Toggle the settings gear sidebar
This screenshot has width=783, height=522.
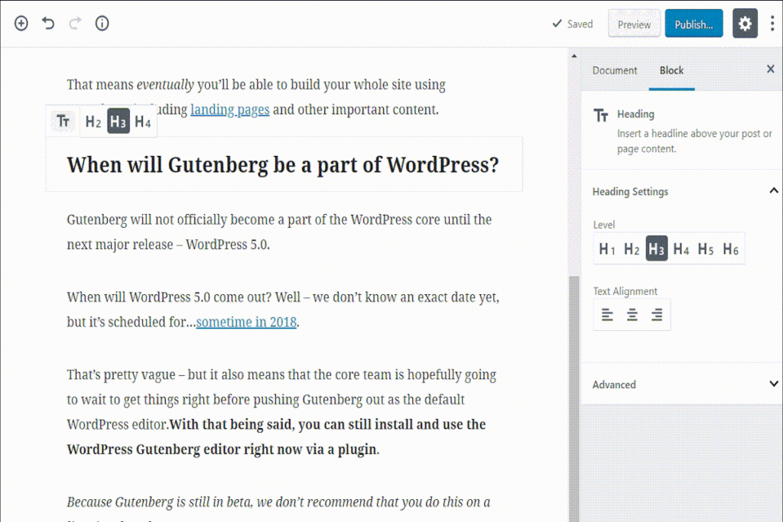[x=745, y=24]
